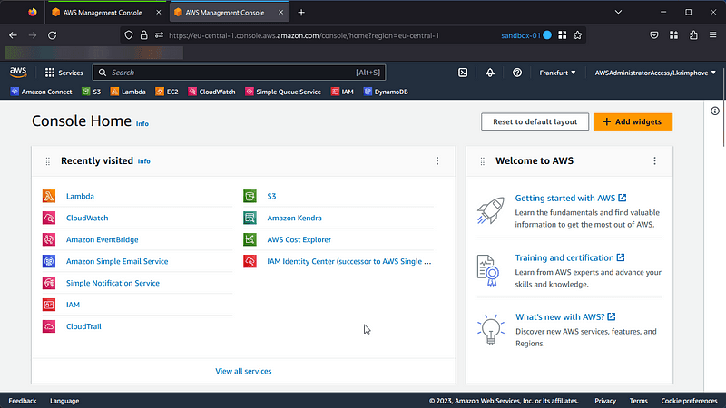Expand the Frankfurt region dropdown

(x=557, y=73)
